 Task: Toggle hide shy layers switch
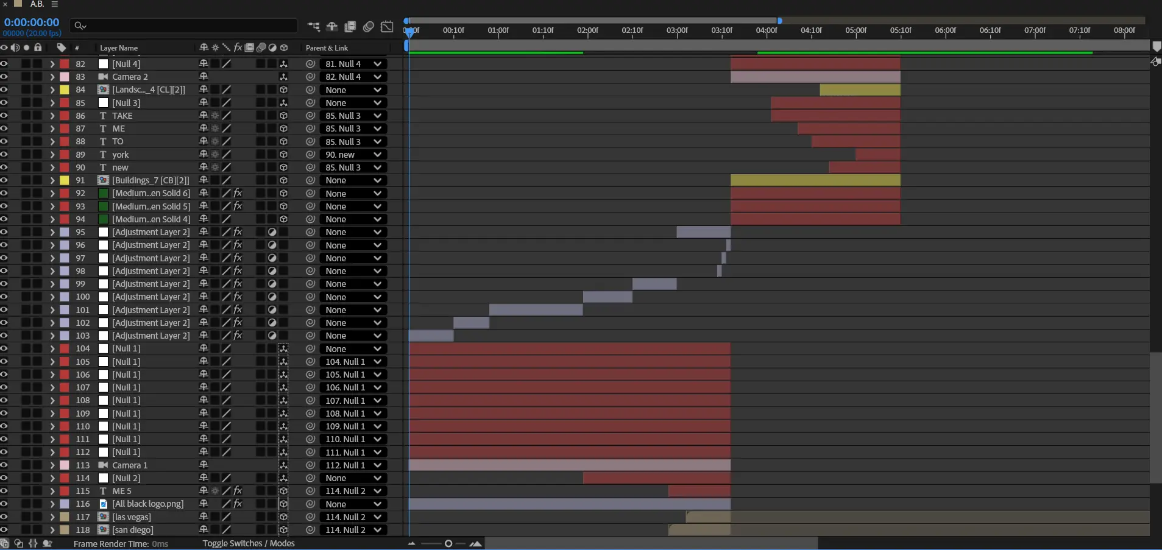(332, 26)
